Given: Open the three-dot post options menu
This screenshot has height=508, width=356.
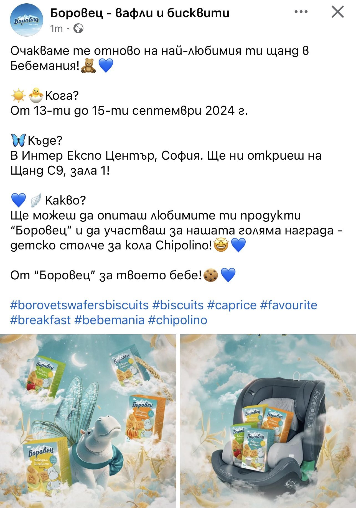Looking at the screenshot, I should [x=301, y=12].
